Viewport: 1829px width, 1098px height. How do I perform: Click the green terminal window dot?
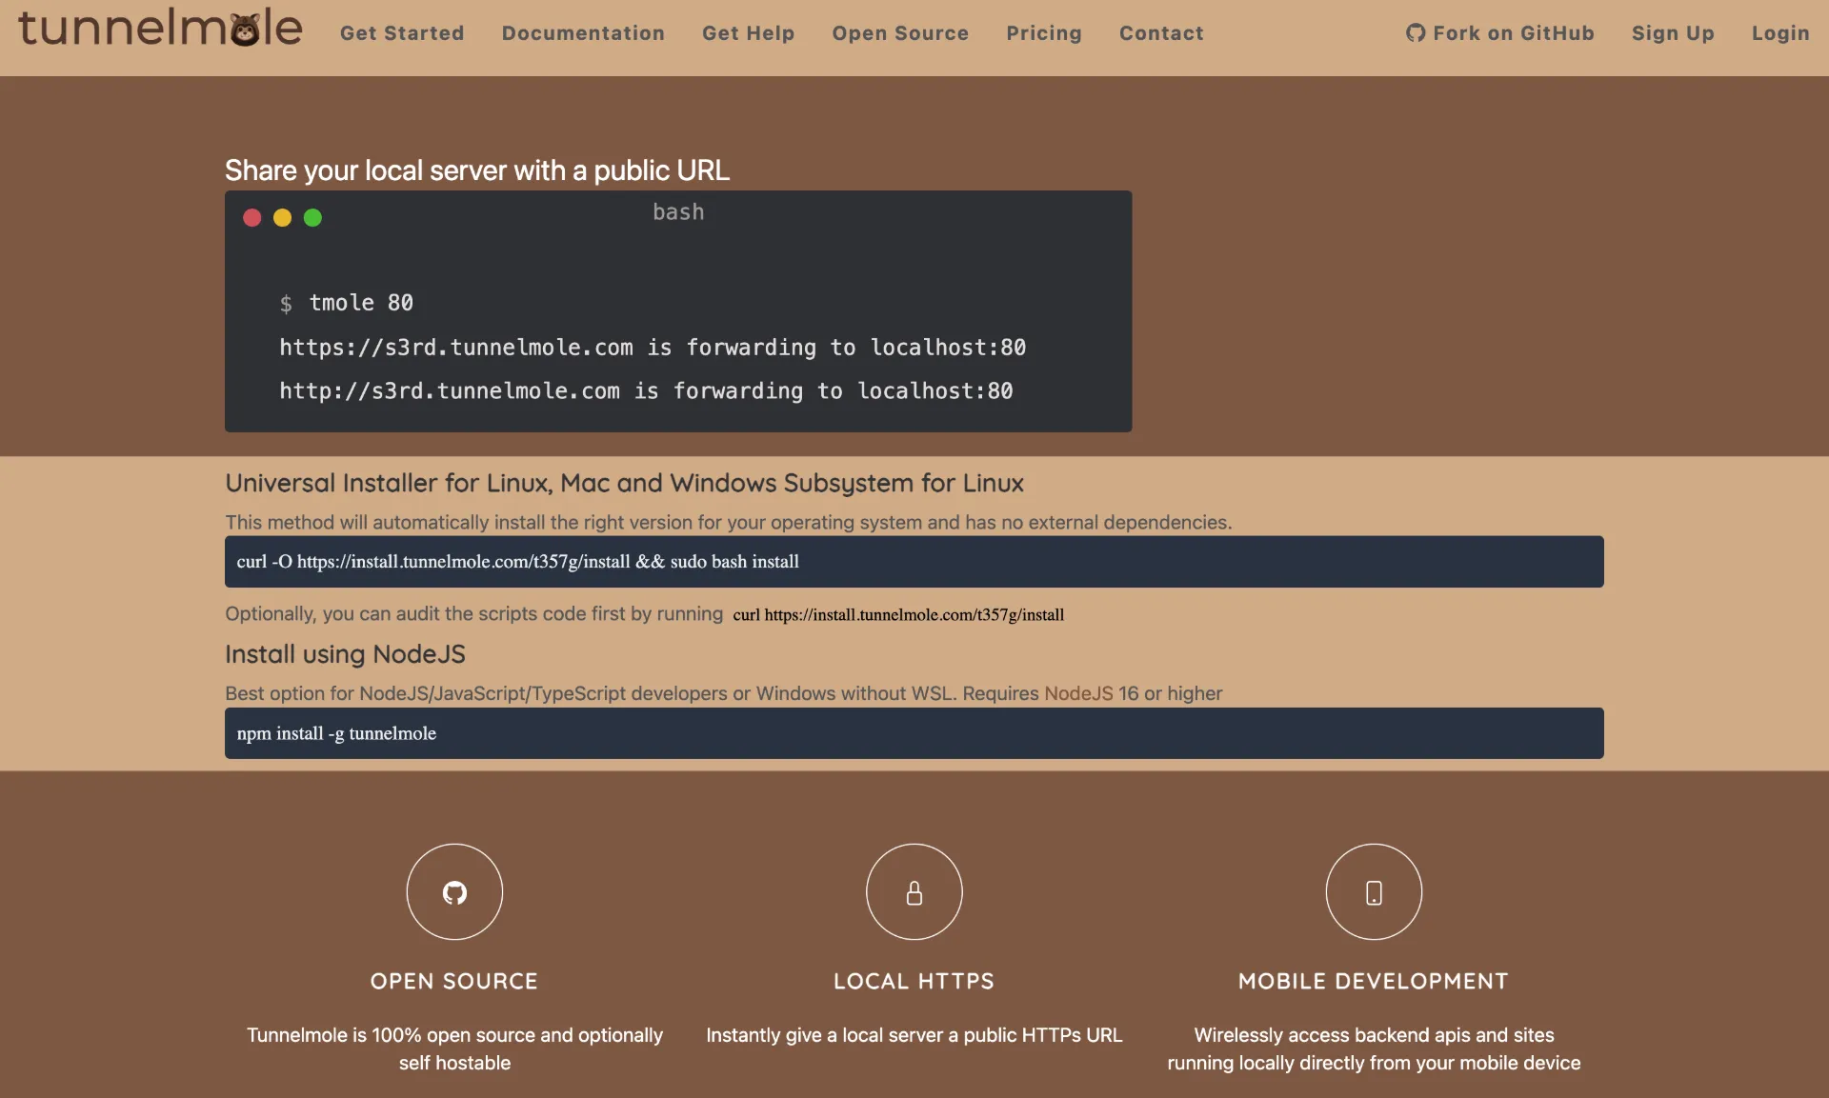pyautogui.click(x=312, y=218)
